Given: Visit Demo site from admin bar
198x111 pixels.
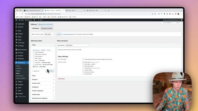Looking at the screenshot, I should (21, 20).
